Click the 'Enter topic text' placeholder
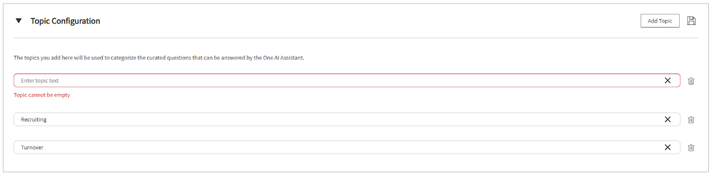This screenshot has height=176, width=711. click(40, 81)
